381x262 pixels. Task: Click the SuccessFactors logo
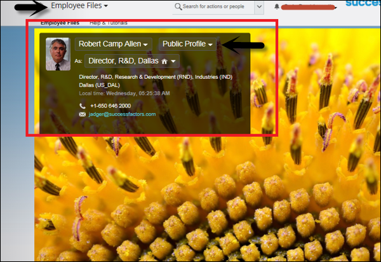tap(363, 4)
